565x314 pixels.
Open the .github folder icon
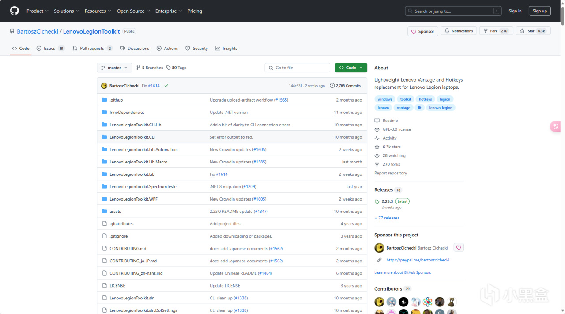pos(105,100)
